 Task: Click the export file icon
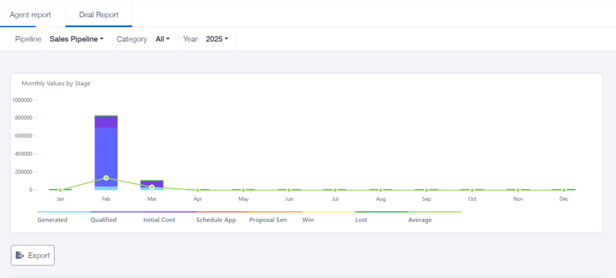click(20, 255)
